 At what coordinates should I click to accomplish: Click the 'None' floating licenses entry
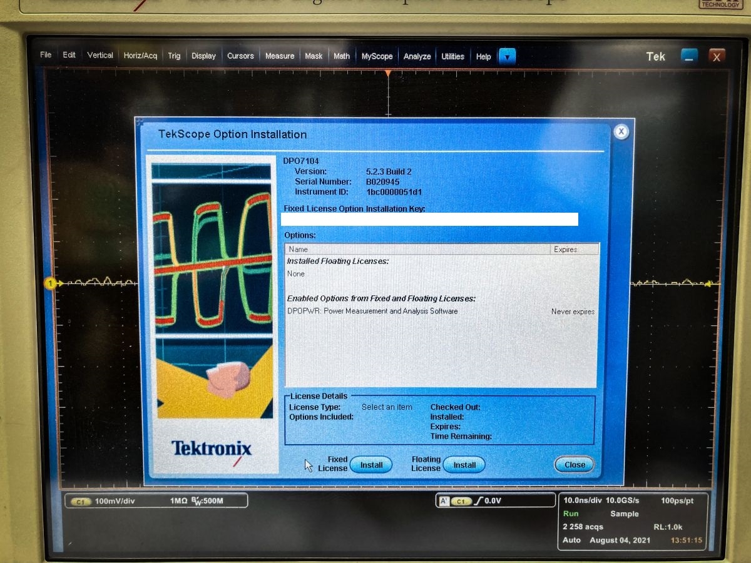point(296,274)
